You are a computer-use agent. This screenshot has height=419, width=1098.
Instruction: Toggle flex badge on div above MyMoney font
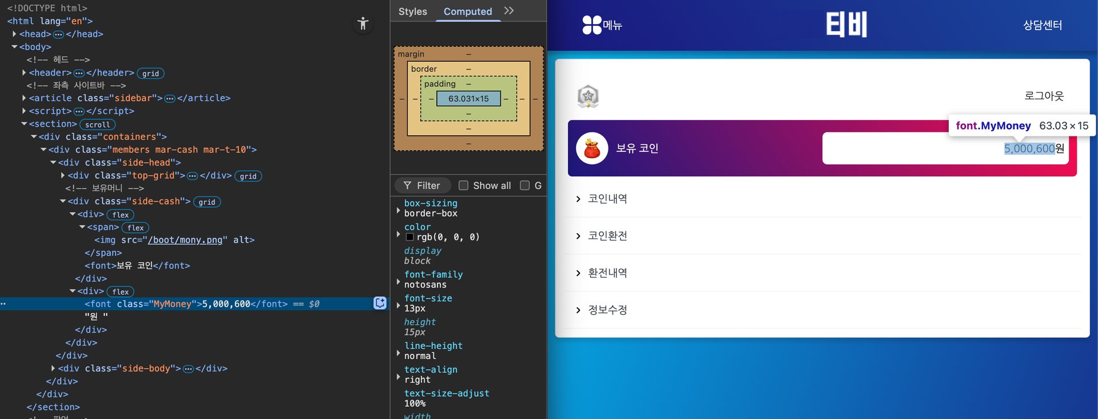121,292
